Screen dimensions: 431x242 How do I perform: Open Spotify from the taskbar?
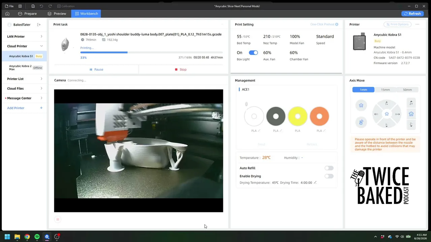pyautogui.click(x=37, y=237)
